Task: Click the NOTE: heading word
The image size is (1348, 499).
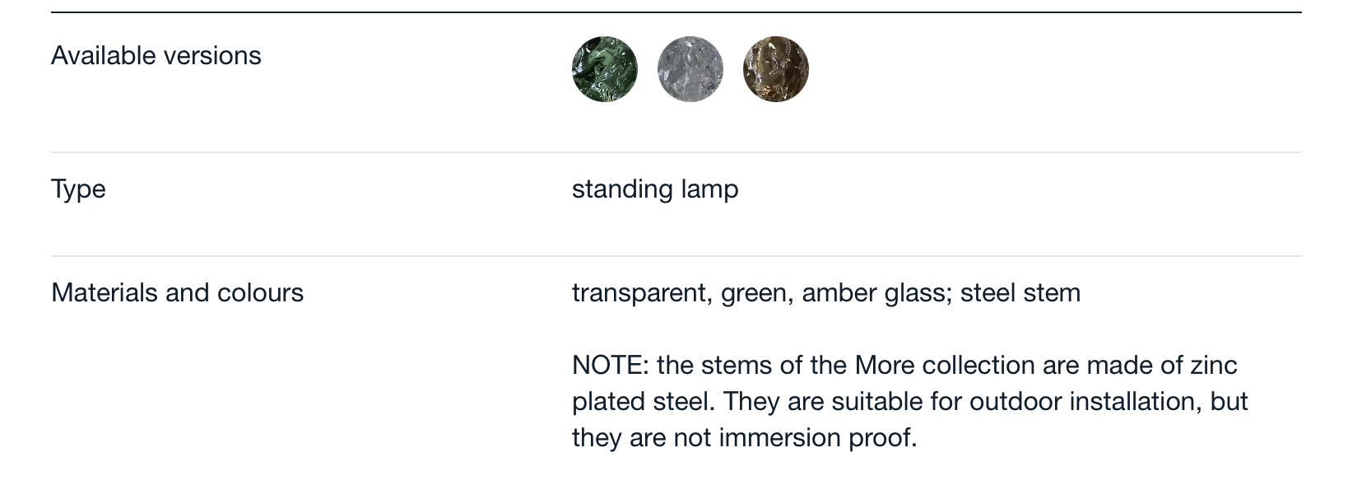Action: pyautogui.click(x=610, y=366)
